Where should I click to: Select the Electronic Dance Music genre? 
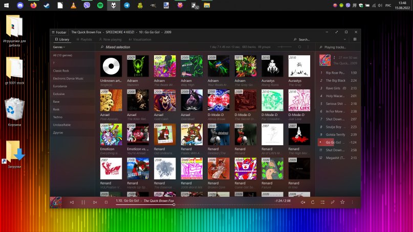pos(68,79)
